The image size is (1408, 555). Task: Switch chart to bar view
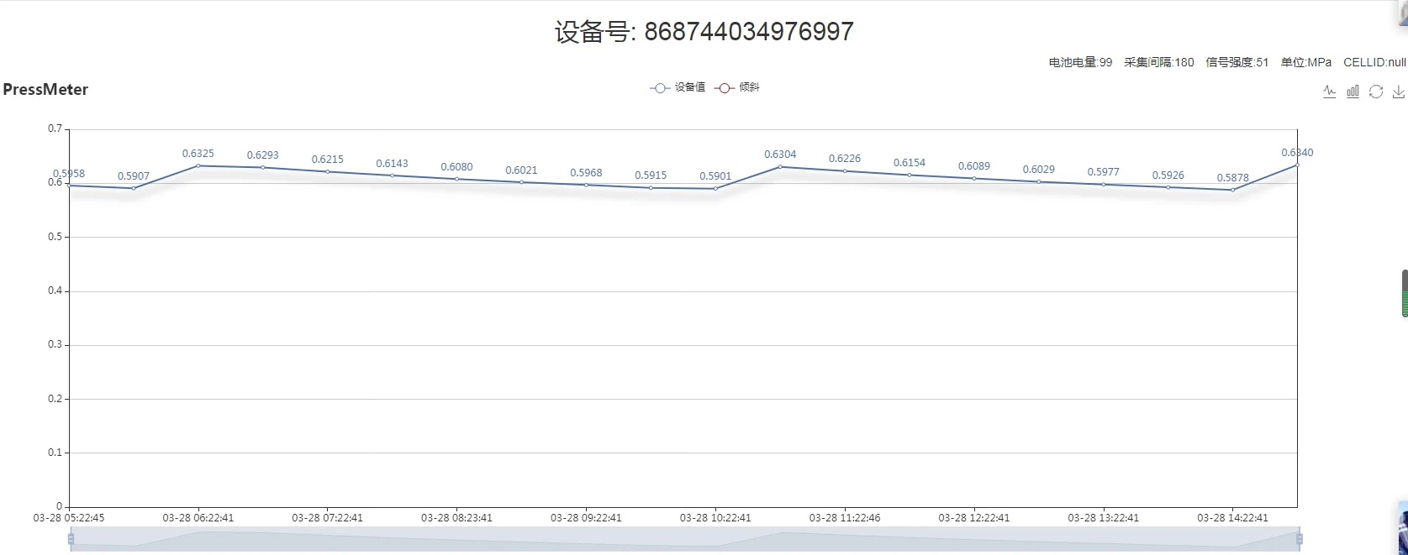(x=1353, y=92)
